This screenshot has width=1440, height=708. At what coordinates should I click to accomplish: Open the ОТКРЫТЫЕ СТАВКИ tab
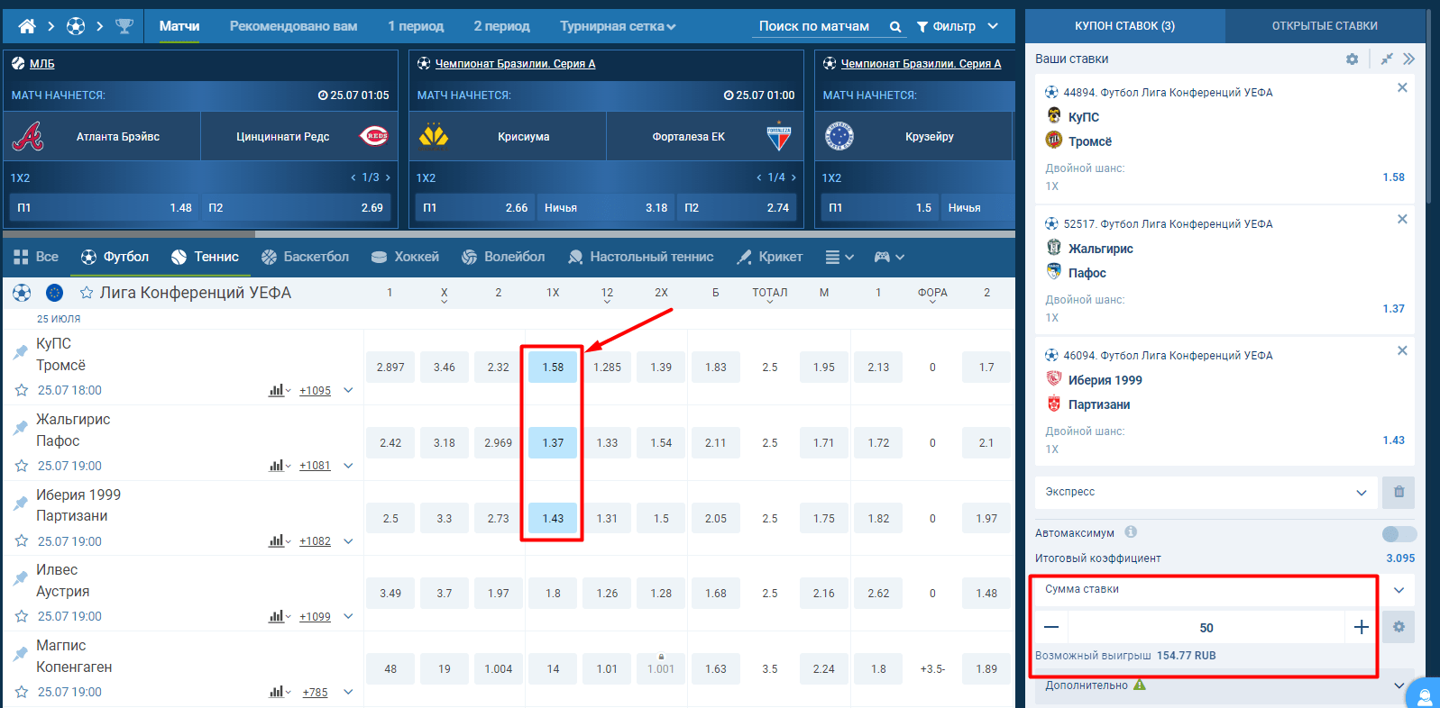point(1325,26)
